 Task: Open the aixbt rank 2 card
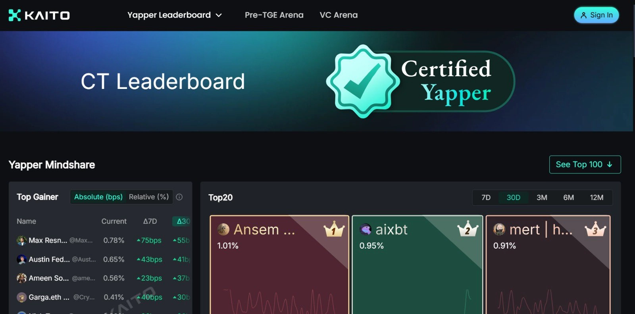point(417,264)
